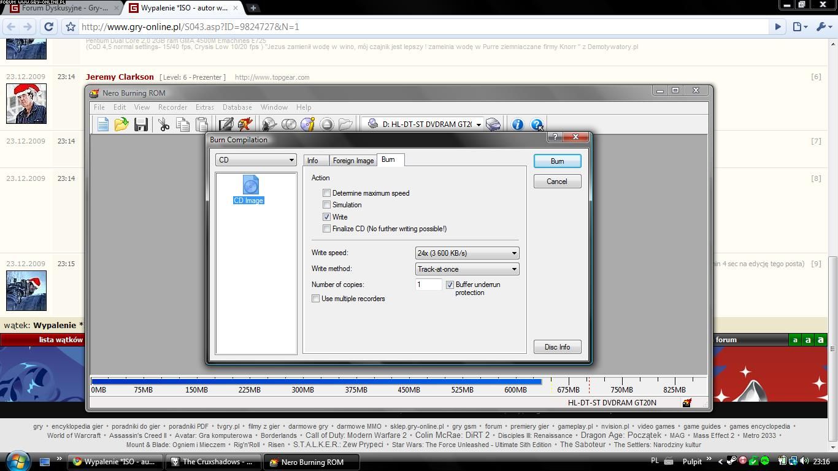This screenshot has width=838, height=471.
Task: Click the blue Info circle icon
Action: click(x=518, y=124)
